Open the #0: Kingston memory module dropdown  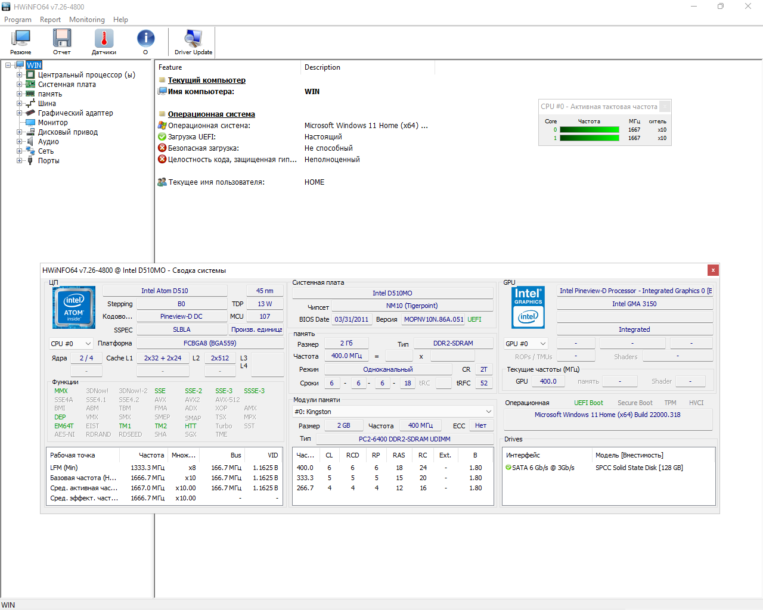[x=393, y=412]
